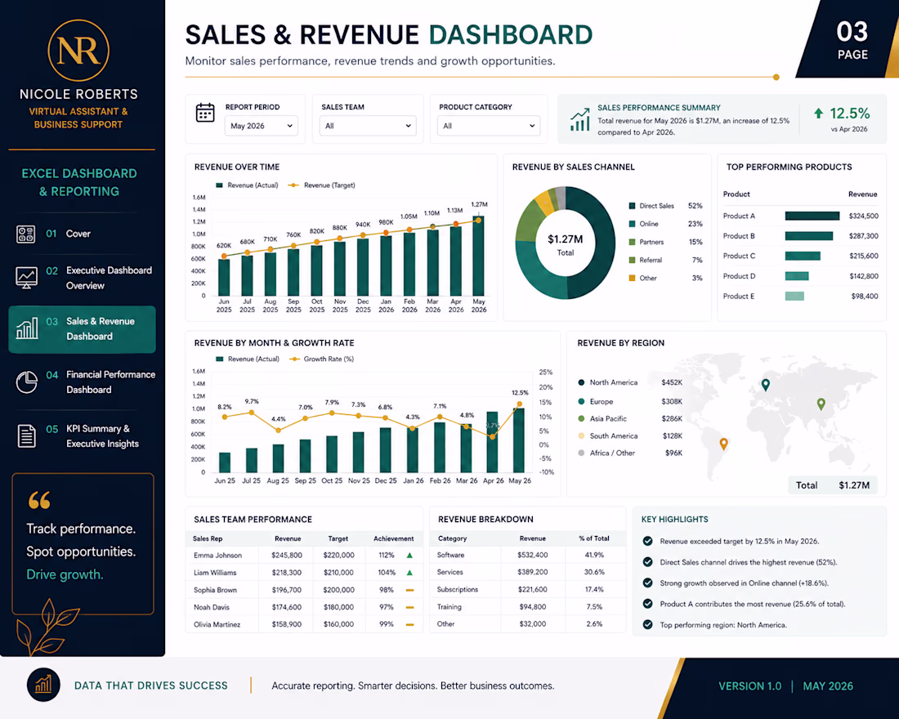
Task: Click the South America orange map pin
Action: coord(723,444)
